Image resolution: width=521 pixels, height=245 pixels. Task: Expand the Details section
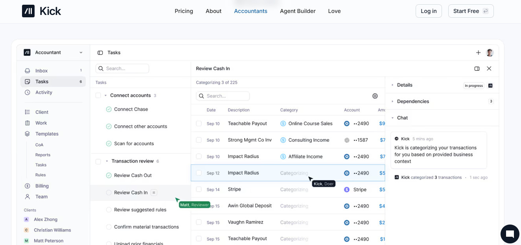point(392,85)
